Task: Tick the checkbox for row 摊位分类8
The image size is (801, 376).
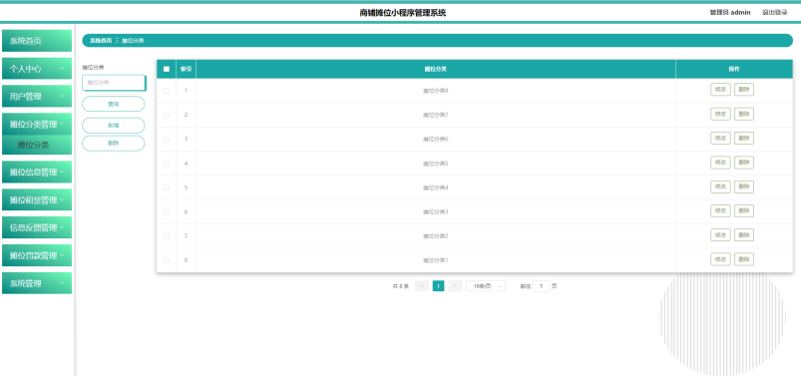Action: [166, 91]
